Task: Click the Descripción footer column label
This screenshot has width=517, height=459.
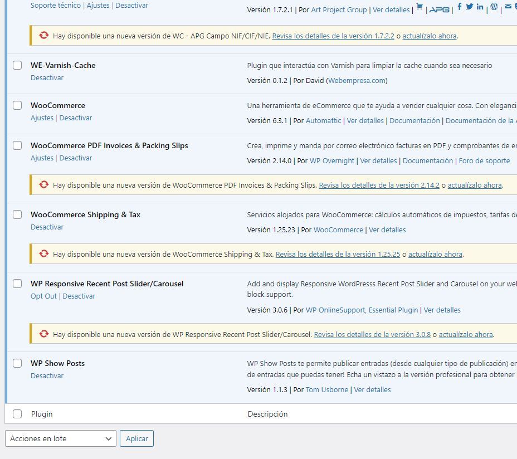Action: click(x=268, y=414)
